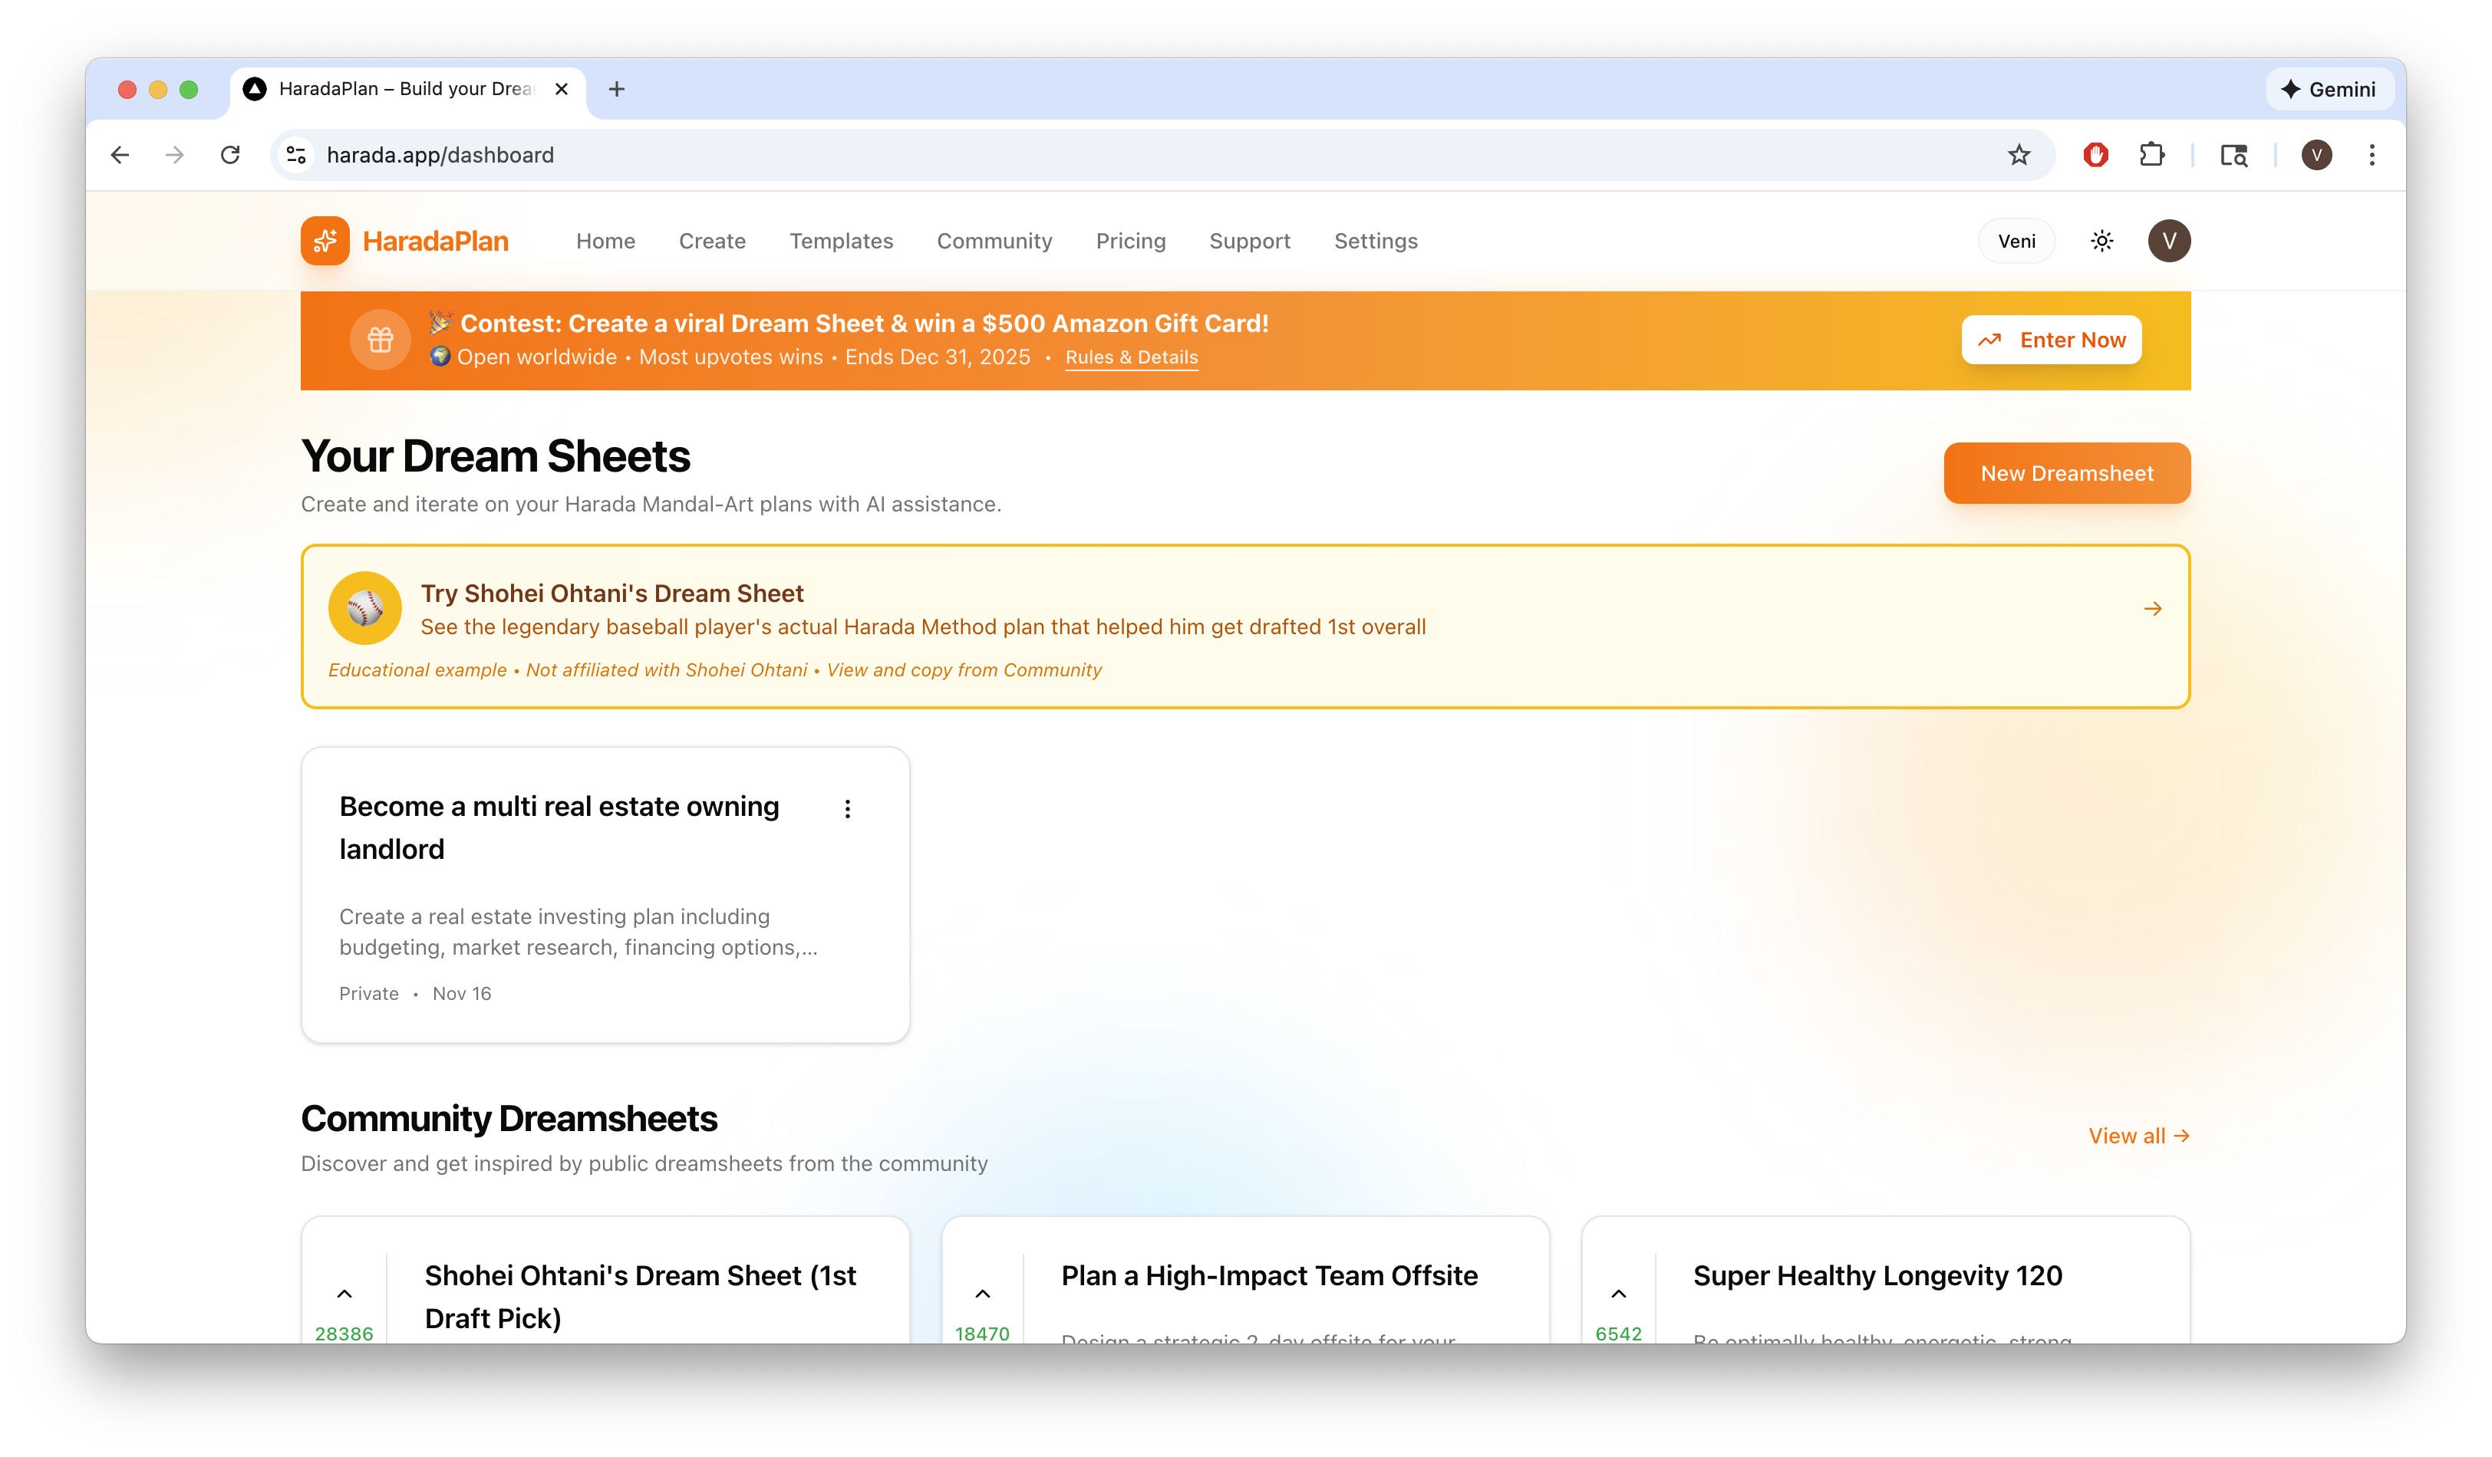The image size is (2492, 1457).
Task: Open the Rules & Details link
Action: [x=1131, y=358]
